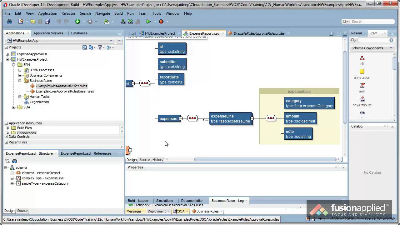The image size is (400, 225).
Task: Collapse the Business Rules folder
Action: tap(20, 81)
